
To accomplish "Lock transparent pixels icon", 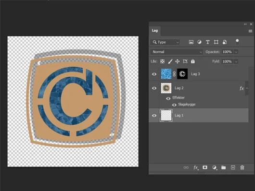I will pos(162,61).
